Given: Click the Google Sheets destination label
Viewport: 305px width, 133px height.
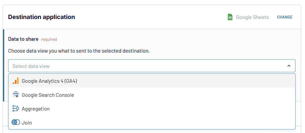Looking at the screenshot, I should [x=252, y=17].
